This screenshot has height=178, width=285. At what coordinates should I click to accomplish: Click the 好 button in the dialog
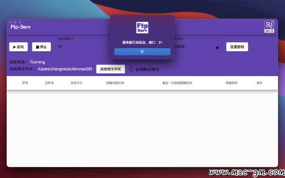click(142, 52)
